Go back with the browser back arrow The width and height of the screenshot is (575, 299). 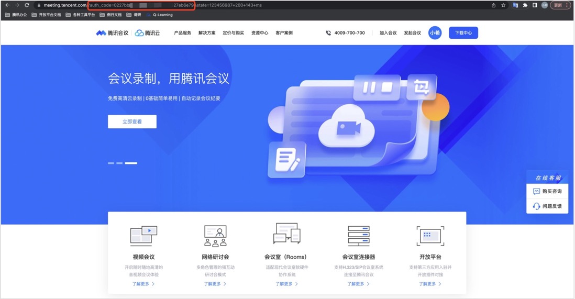coord(7,5)
